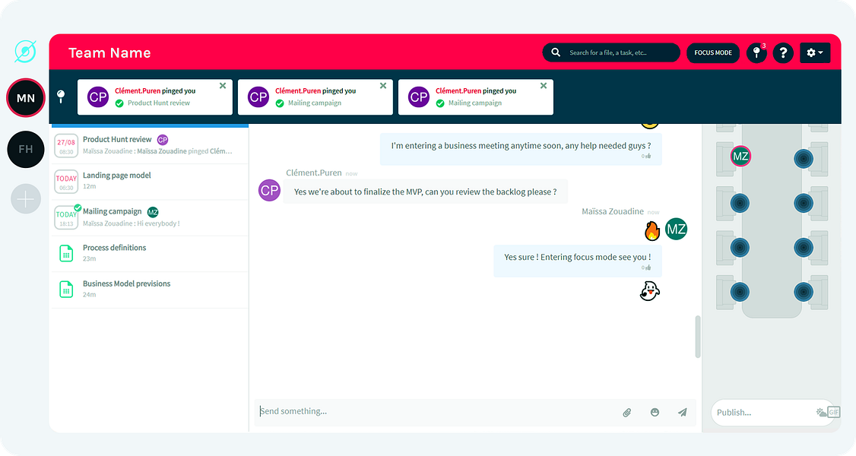The image size is (856, 456).
Task: Open the emoji picker smiley icon
Action: point(655,413)
